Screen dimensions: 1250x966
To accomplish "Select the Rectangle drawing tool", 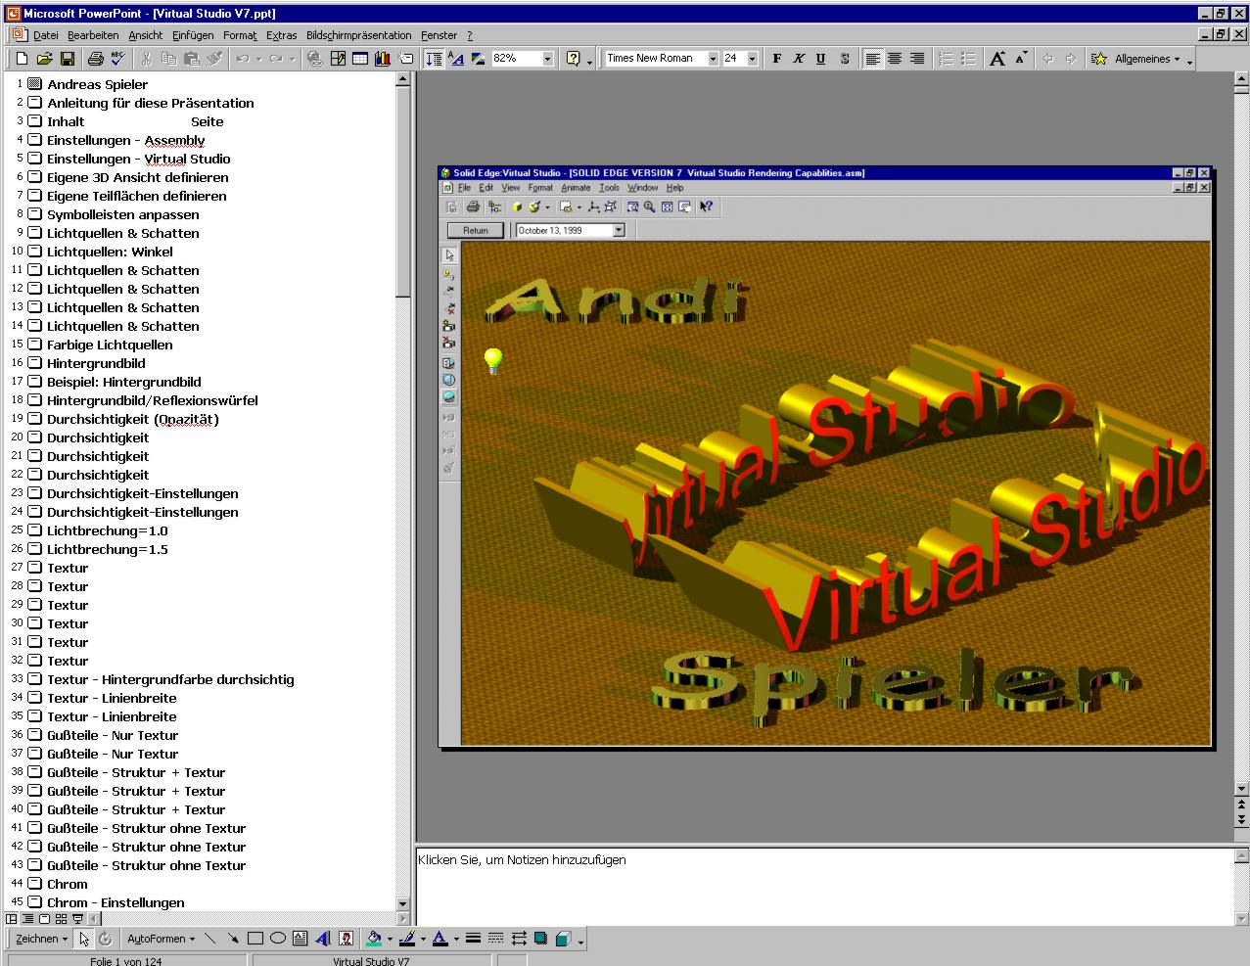I will pyautogui.click(x=255, y=939).
